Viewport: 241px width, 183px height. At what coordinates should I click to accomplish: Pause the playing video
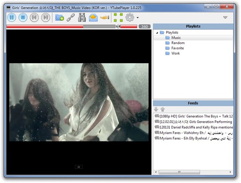coord(12,17)
